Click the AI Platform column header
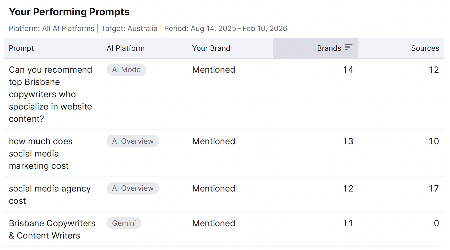Viewport: 450px width, 250px height. (x=125, y=48)
